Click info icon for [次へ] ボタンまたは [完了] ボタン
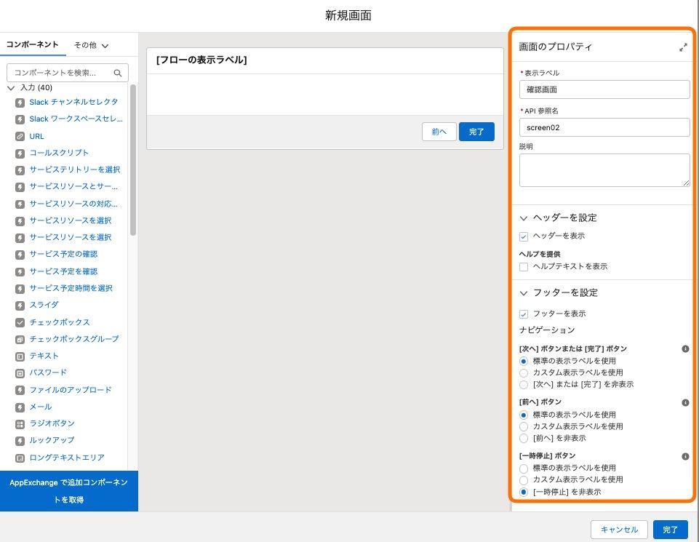 686,349
